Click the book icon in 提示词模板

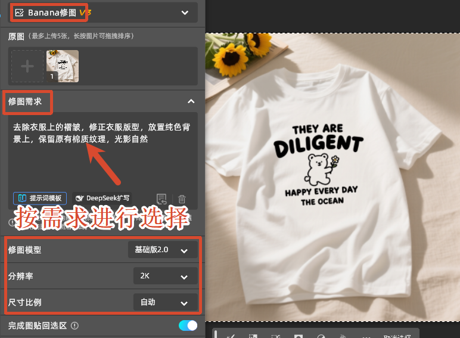click(22, 198)
